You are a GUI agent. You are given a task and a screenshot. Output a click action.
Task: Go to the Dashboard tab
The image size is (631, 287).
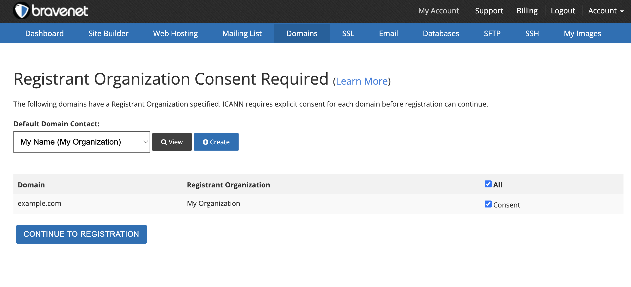pyautogui.click(x=44, y=33)
